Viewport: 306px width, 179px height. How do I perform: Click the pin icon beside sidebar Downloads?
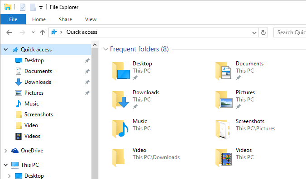(x=87, y=82)
